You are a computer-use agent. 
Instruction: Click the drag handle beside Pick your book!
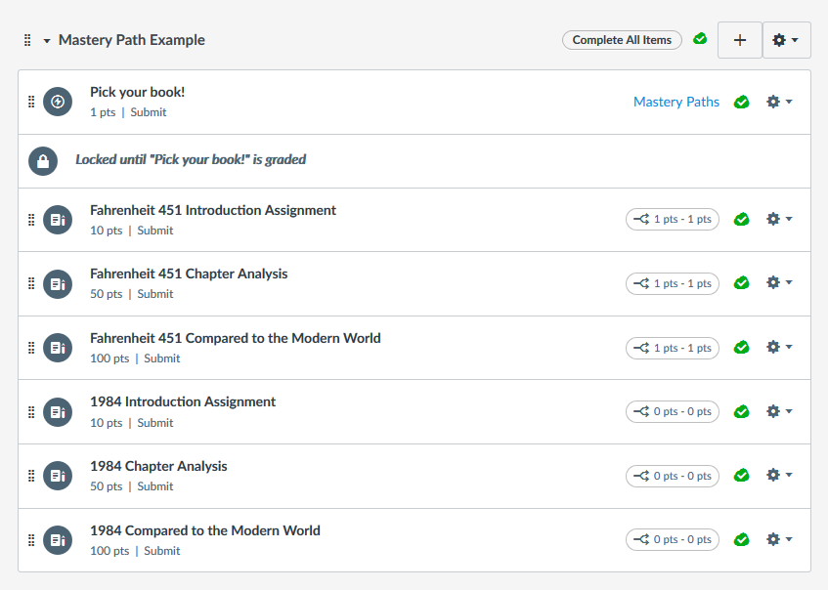click(30, 101)
